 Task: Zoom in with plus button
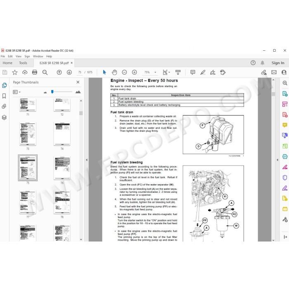135,72
